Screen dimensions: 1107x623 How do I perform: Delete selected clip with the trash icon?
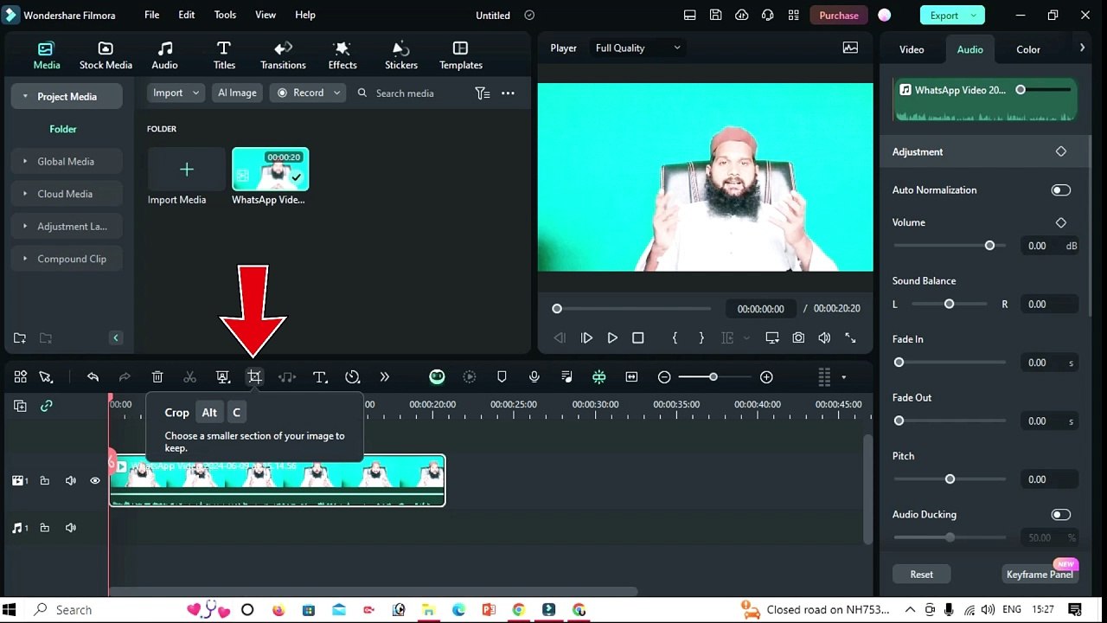(x=157, y=376)
